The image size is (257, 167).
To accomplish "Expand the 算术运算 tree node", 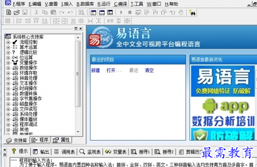I will coord(8,47).
